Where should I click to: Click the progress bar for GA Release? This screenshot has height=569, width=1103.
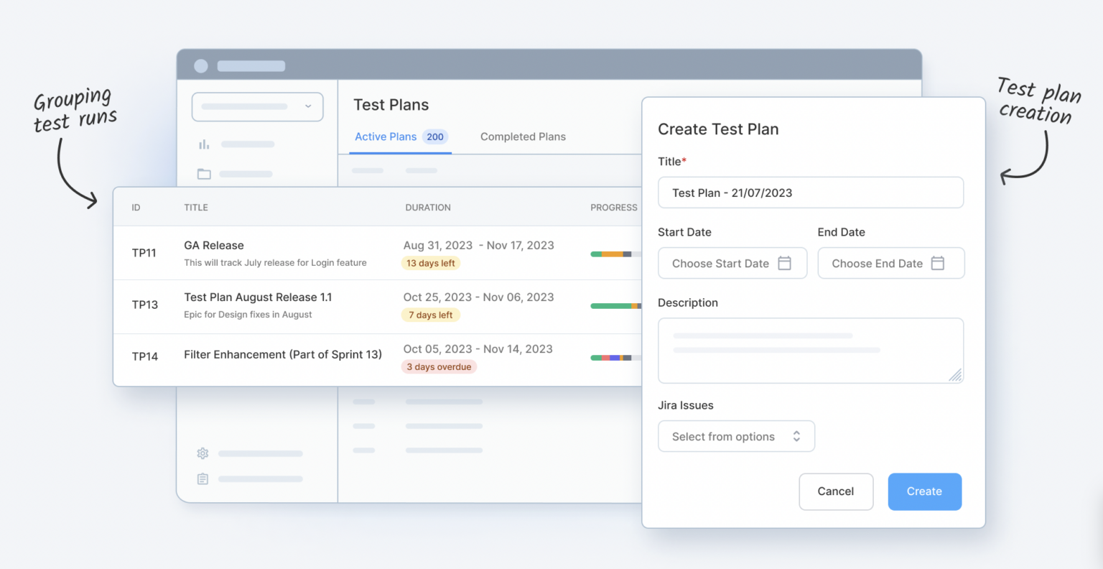pyautogui.click(x=610, y=254)
